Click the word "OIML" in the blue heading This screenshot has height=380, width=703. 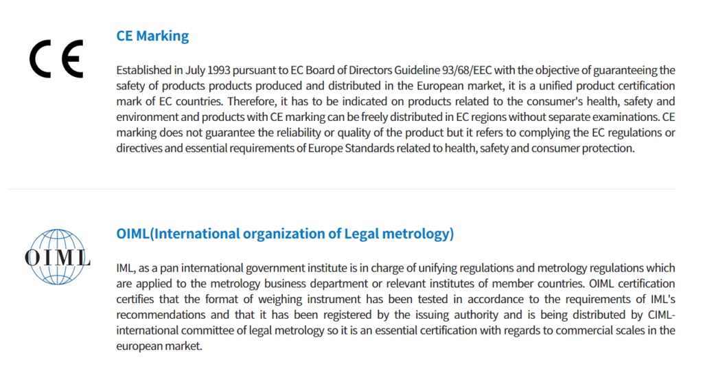pos(133,234)
